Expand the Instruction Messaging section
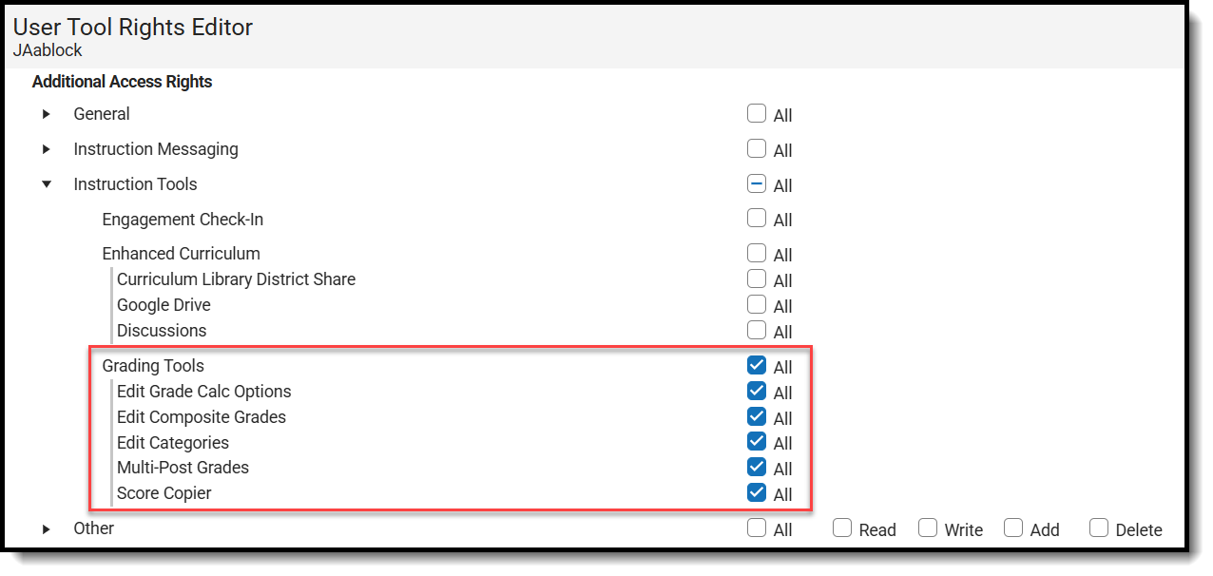 (x=46, y=149)
